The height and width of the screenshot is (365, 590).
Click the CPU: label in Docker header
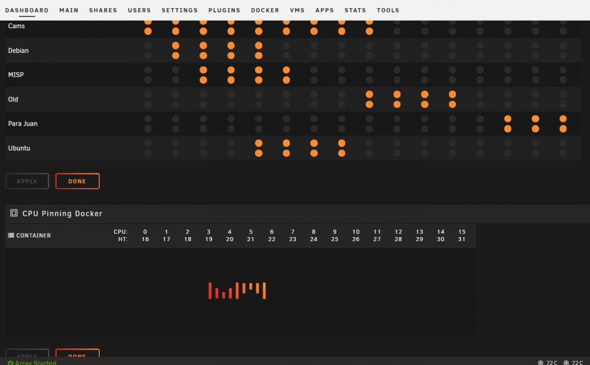click(121, 232)
